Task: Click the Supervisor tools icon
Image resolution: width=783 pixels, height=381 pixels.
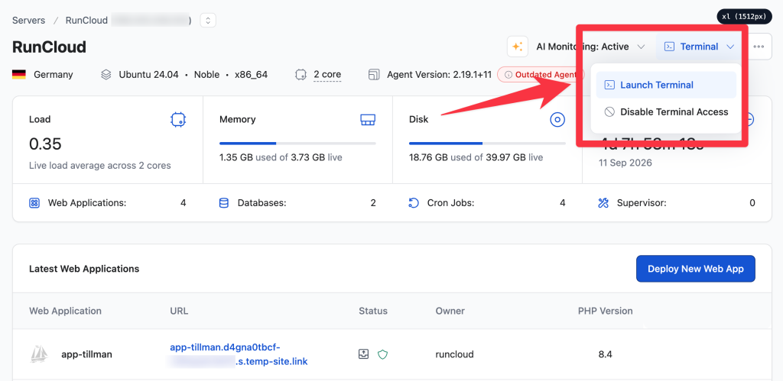Action: pos(603,203)
